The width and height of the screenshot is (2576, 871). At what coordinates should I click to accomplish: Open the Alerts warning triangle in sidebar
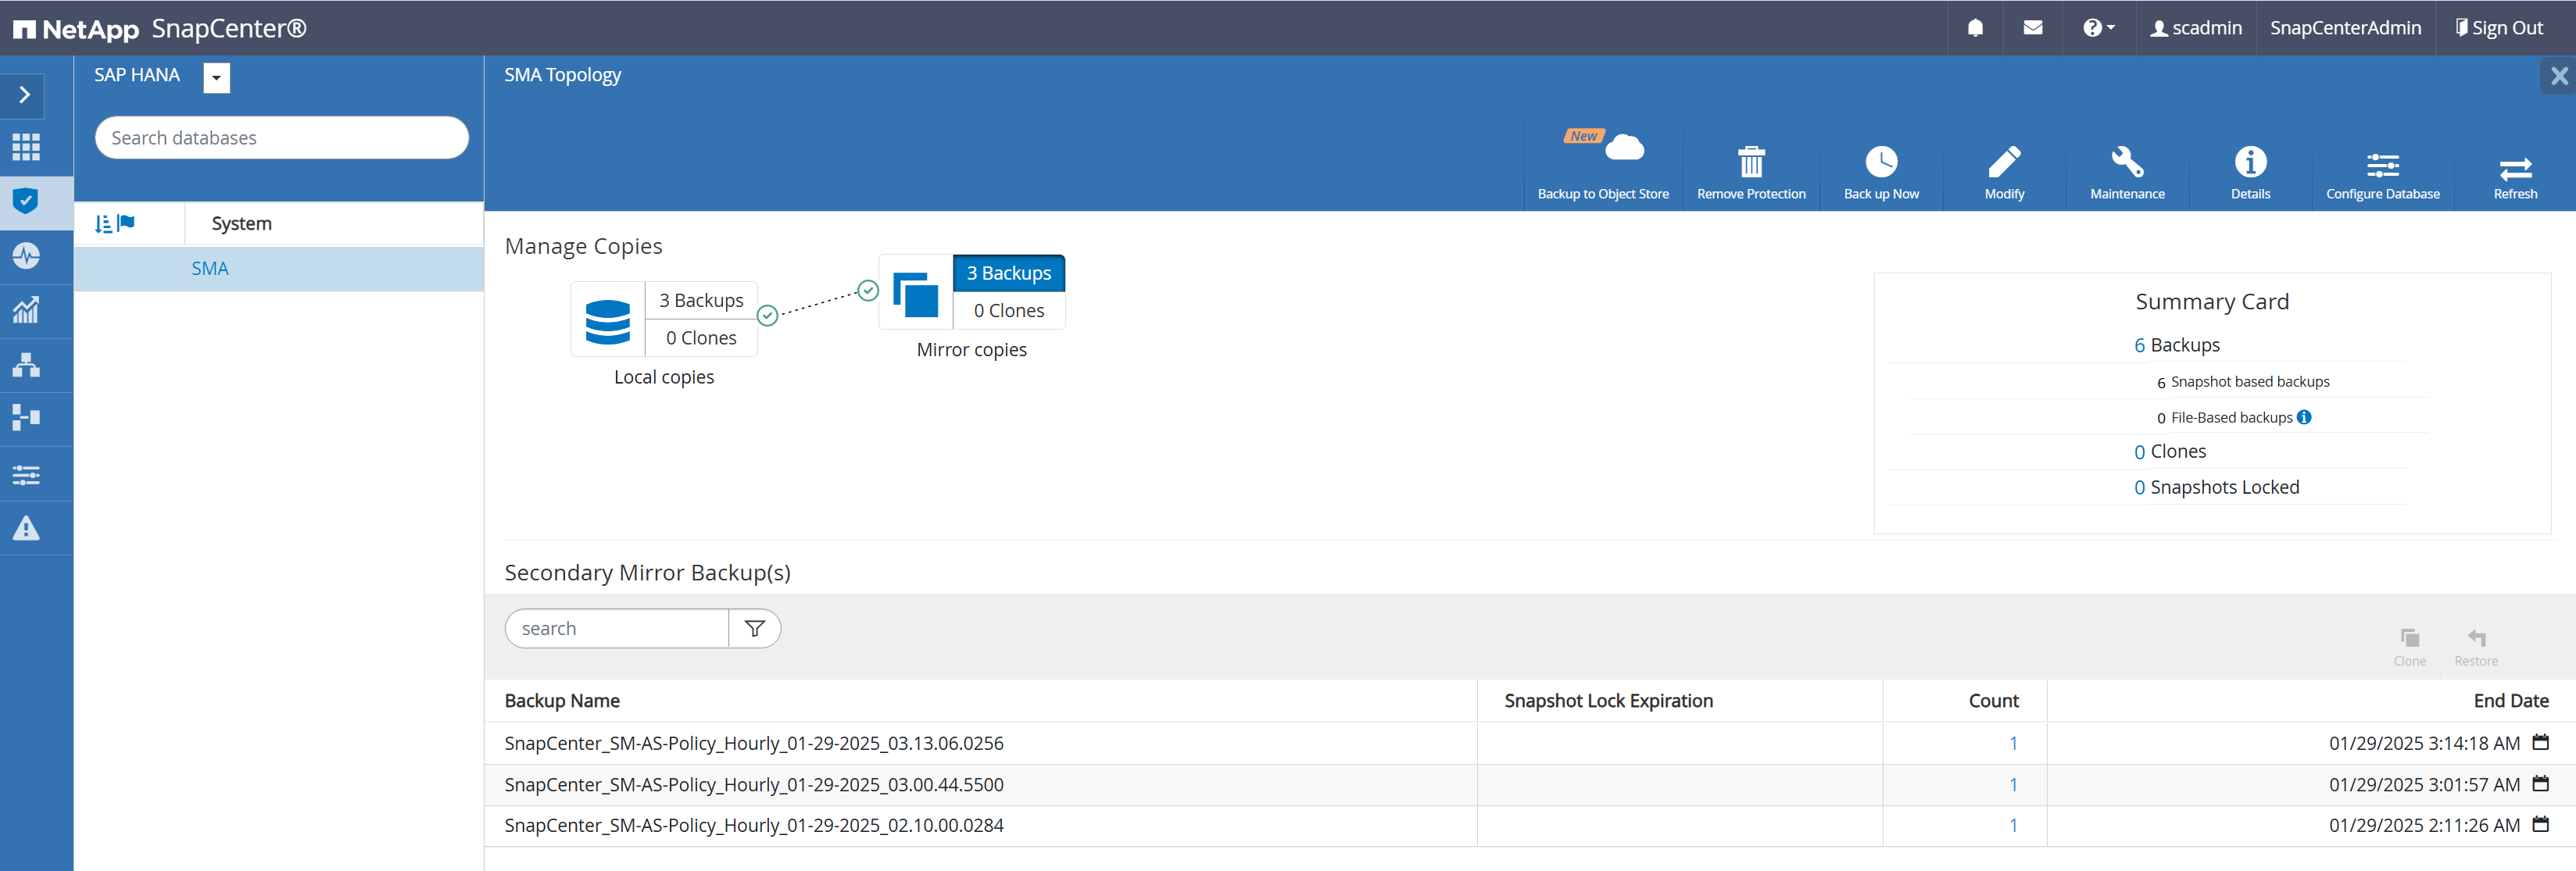pos(26,528)
